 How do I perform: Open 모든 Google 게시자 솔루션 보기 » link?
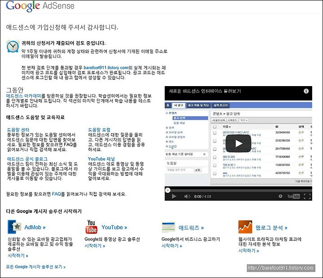tap(35, 267)
